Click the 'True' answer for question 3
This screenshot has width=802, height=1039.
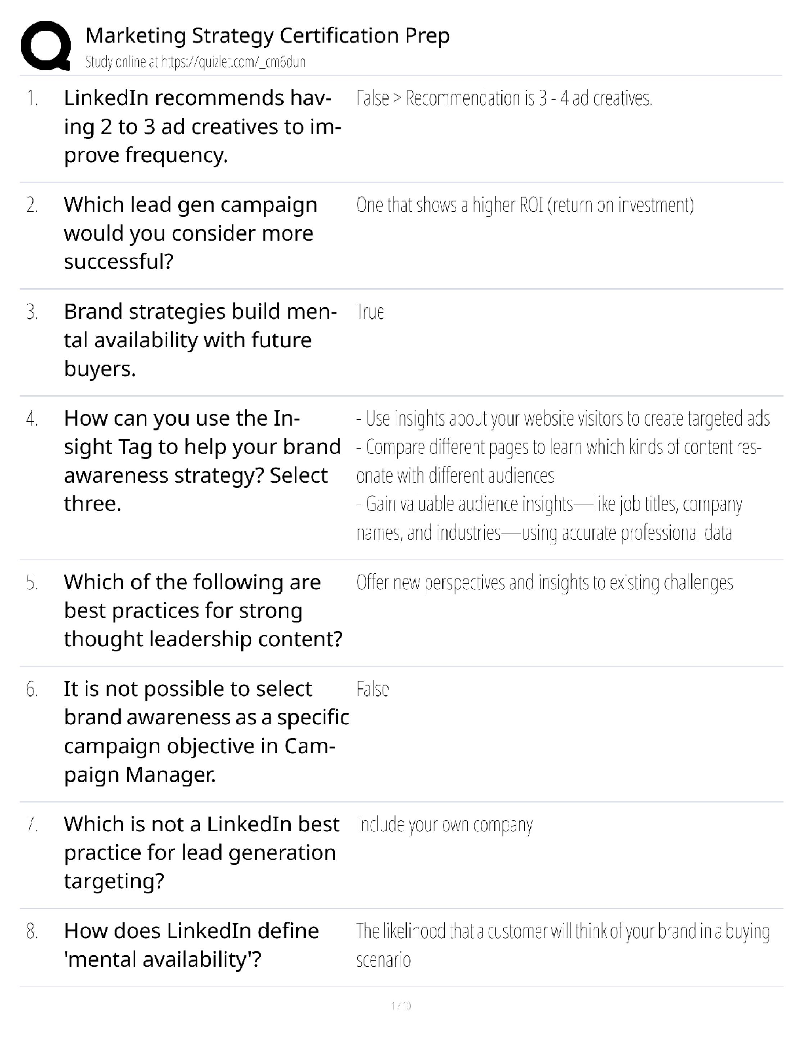point(371,312)
